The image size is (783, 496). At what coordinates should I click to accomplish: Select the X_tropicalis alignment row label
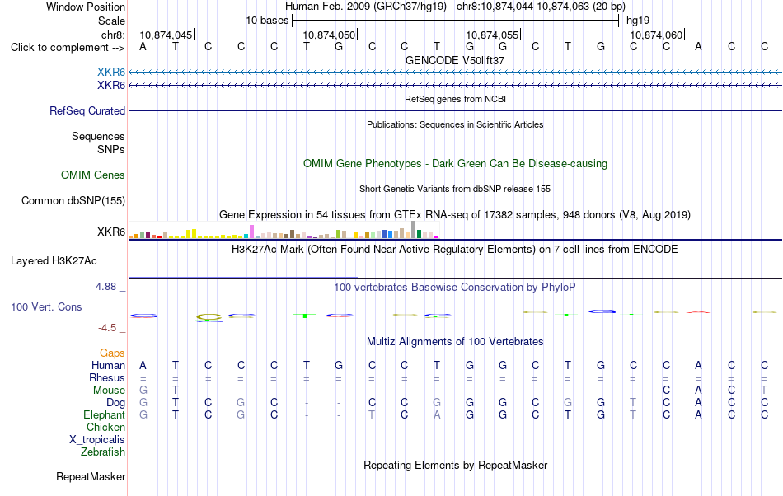pyautogui.click(x=97, y=440)
